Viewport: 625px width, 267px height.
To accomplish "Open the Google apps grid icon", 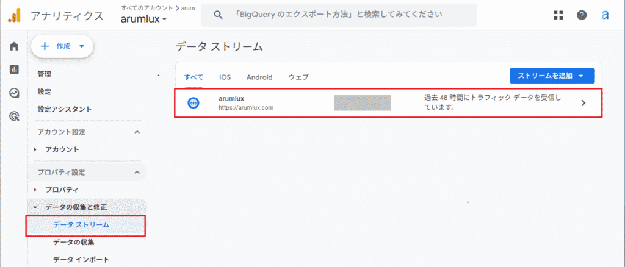I will click(x=559, y=15).
